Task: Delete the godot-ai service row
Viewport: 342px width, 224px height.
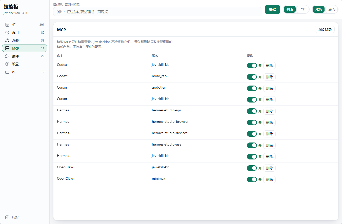Action: point(269,88)
